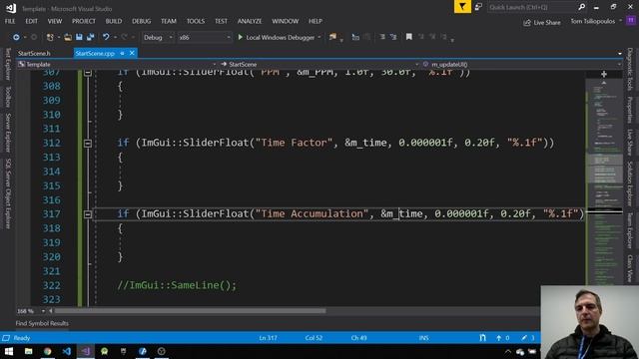Open Visual Studio Code from the taskbar

tap(67, 351)
